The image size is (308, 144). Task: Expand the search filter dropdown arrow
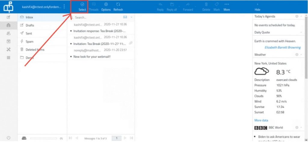click(x=131, y=17)
